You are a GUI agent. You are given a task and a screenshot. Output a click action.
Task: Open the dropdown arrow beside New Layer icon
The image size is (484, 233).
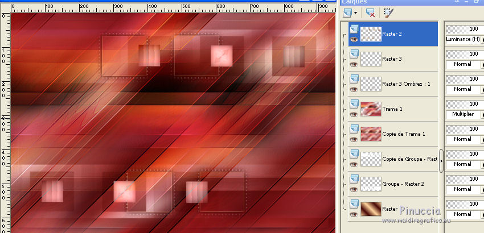coord(355,13)
